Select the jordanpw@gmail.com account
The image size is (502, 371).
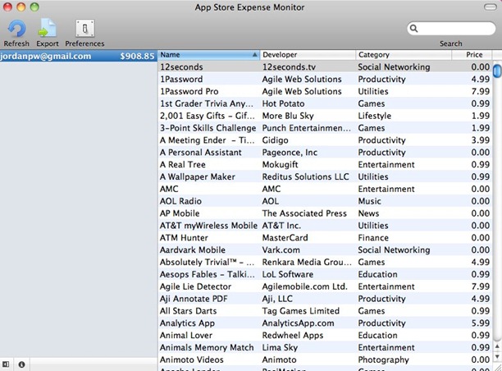[79, 56]
